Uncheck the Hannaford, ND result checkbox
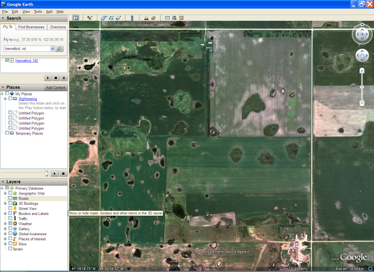This screenshot has height=272, width=374. coord(7,60)
